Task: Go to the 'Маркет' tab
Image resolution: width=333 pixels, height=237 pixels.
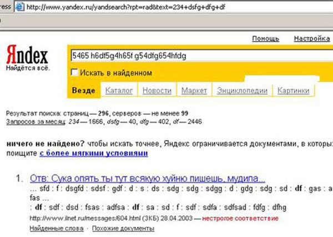Action: point(194,90)
